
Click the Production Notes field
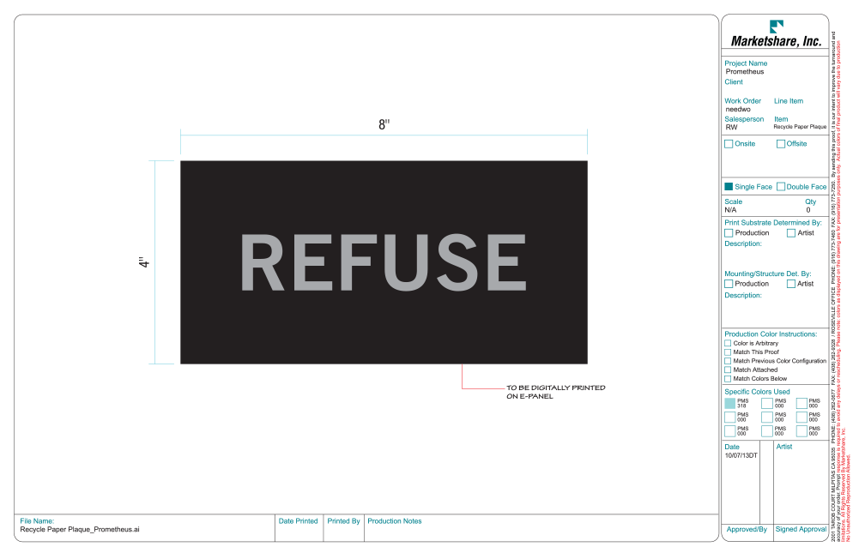tap(541, 528)
